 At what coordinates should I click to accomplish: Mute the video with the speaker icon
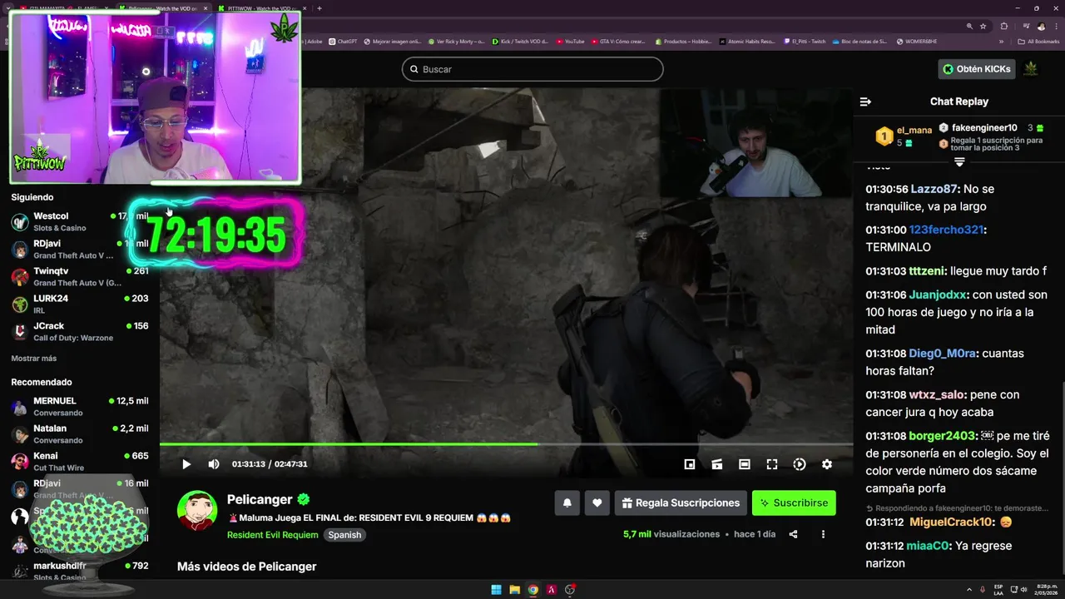pyautogui.click(x=214, y=464)
